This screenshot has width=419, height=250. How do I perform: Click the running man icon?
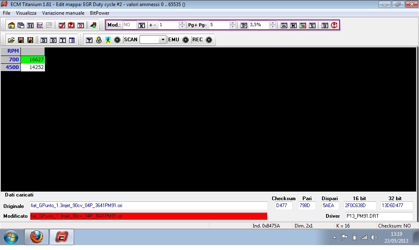point(108,40)
